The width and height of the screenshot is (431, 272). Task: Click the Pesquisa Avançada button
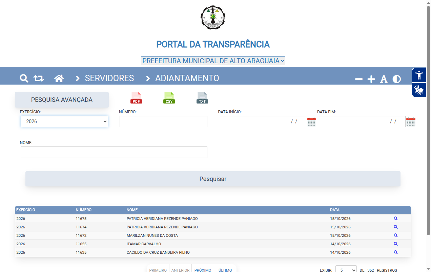coord(62,100)
